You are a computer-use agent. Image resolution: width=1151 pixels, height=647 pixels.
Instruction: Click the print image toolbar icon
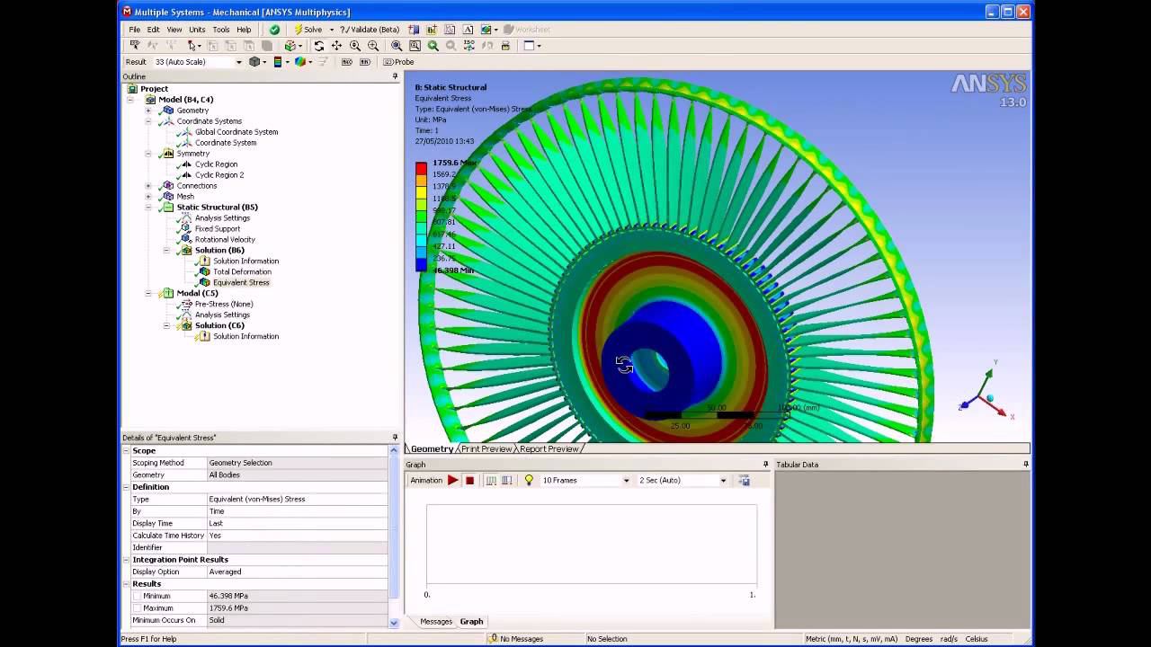505,46
